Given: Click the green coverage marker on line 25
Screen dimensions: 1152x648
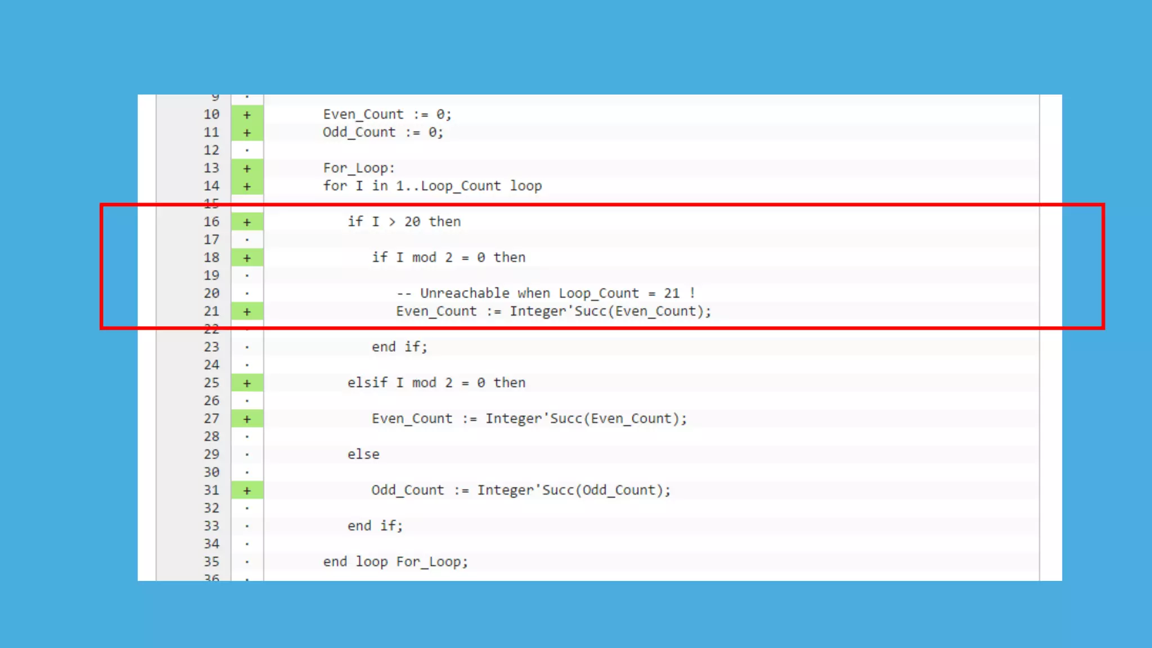Looking at the screenshot, I should (x=247, y=383).
